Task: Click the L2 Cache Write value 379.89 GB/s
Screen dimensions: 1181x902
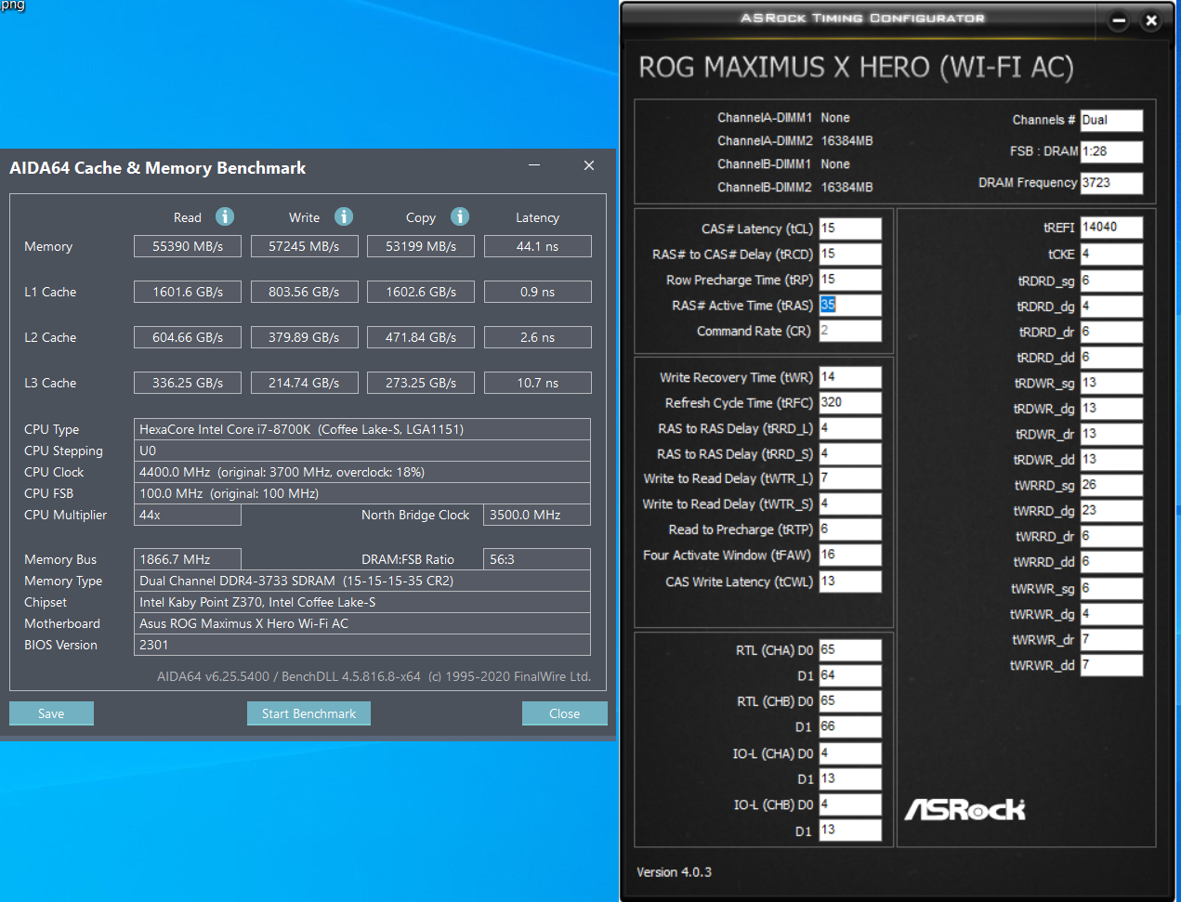Action: [304, 337]
